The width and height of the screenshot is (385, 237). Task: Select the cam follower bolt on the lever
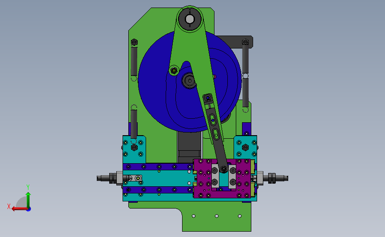[174, 71]
